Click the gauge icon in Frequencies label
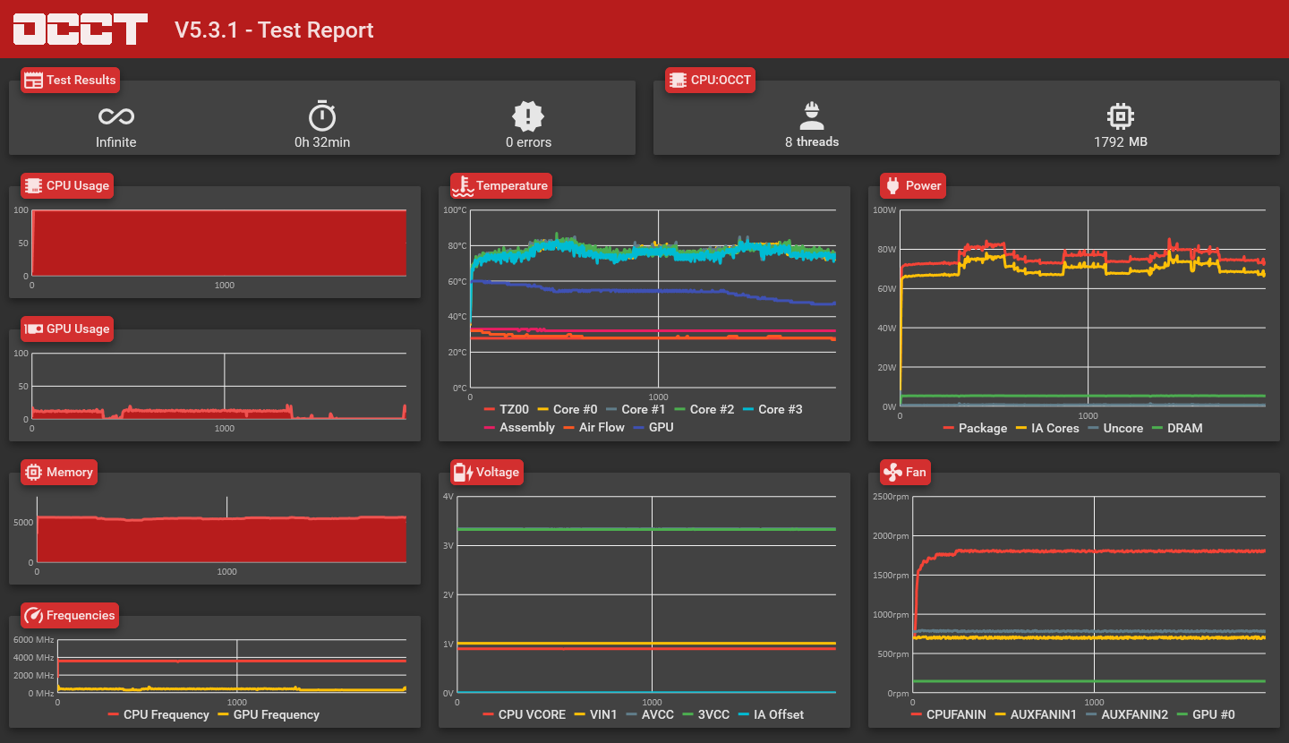Image resolution: width=1289 pixels, height=743 pixels. point(34,616)
